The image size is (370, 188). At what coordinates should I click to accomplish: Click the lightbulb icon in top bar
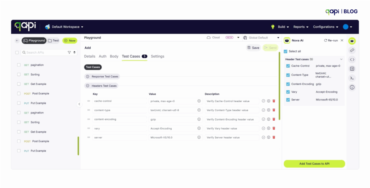273,27
